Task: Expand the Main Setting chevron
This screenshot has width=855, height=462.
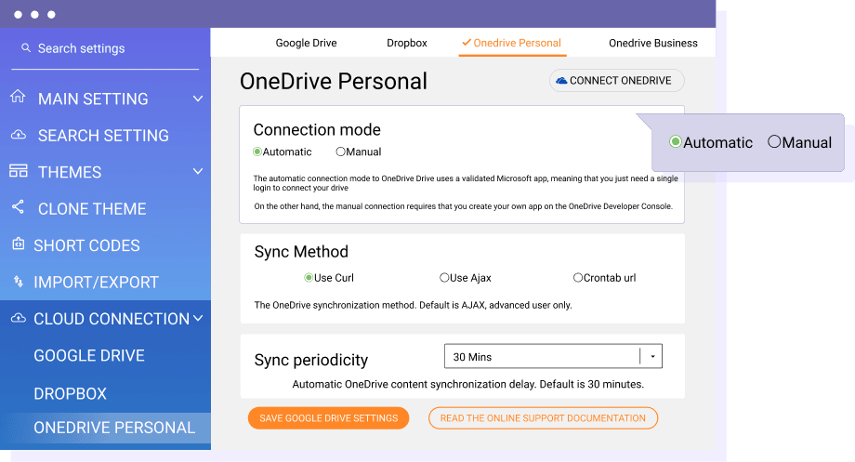Action: tap(198, 99)
